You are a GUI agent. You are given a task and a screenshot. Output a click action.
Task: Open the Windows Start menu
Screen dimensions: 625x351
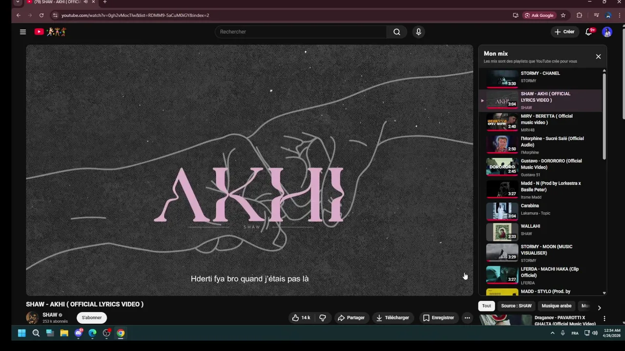click(21, 333)
